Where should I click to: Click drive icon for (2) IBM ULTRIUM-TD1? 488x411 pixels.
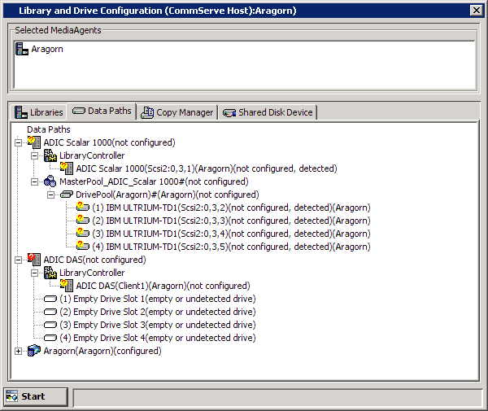tap(83, 220)
